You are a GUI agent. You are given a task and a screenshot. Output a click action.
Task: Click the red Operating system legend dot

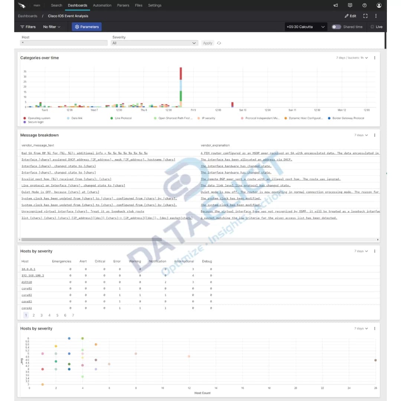point(25,118)
